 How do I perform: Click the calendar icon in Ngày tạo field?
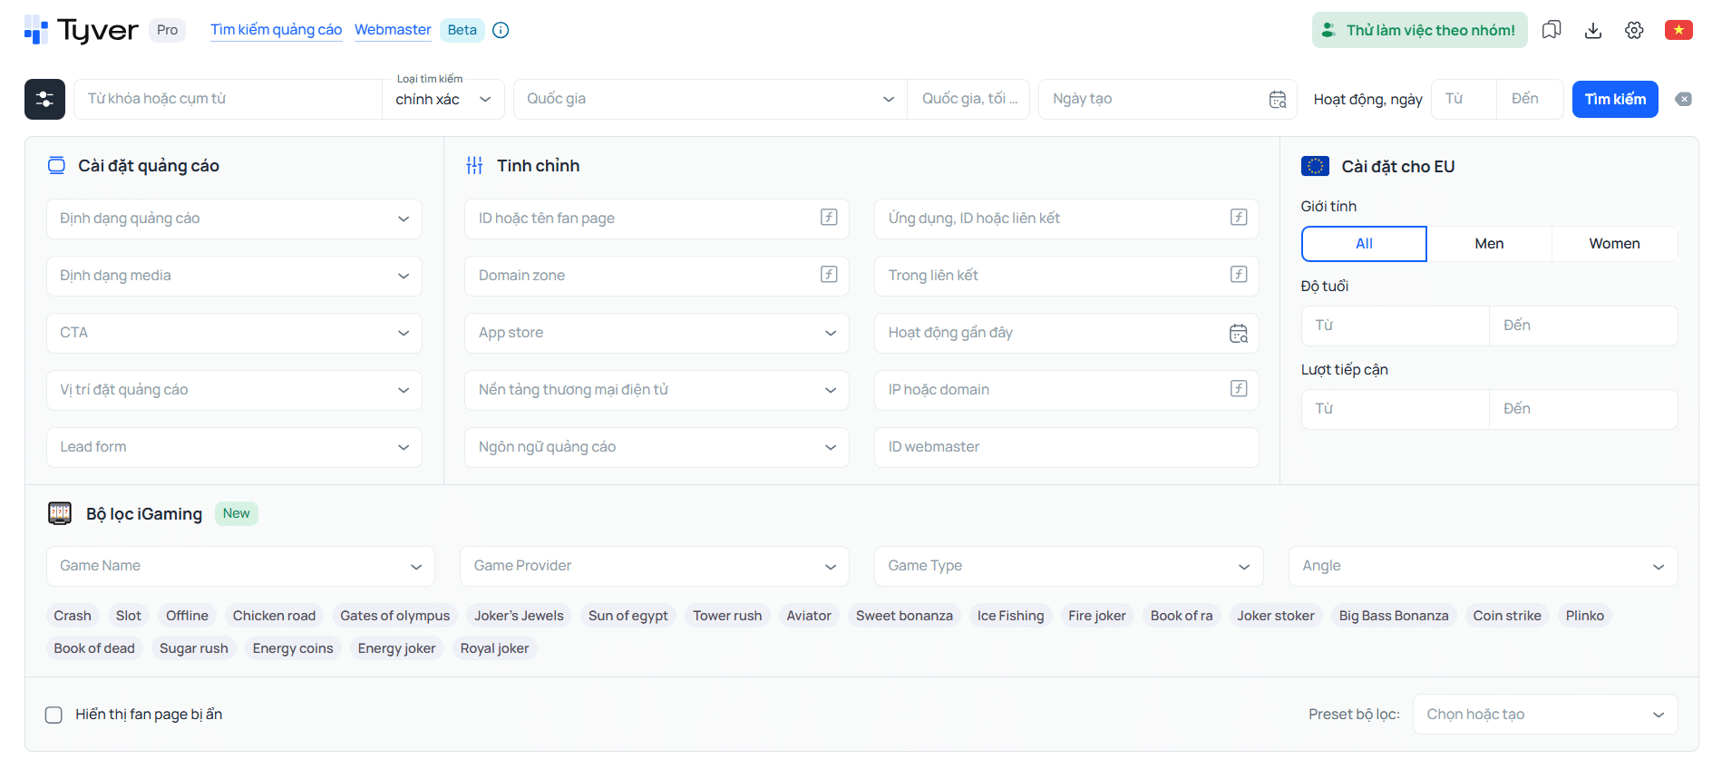pos(1278,99)
